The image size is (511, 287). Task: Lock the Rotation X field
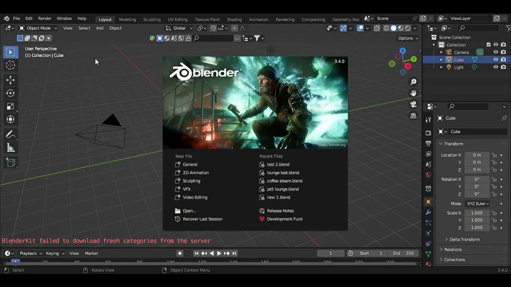coord(494,179)
